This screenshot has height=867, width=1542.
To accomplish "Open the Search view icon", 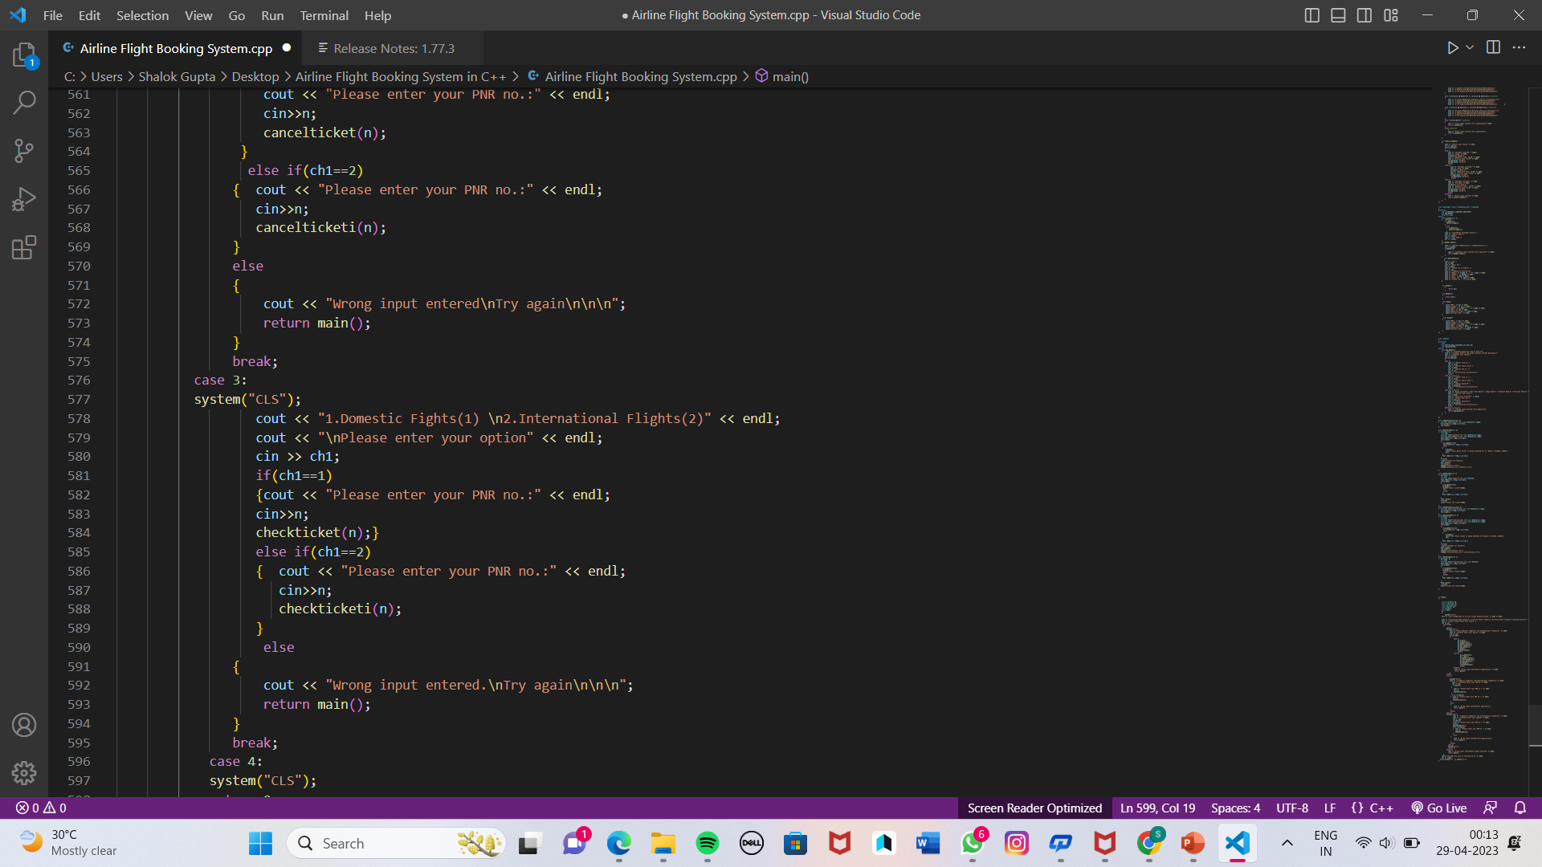I will [x=24, y=102].
